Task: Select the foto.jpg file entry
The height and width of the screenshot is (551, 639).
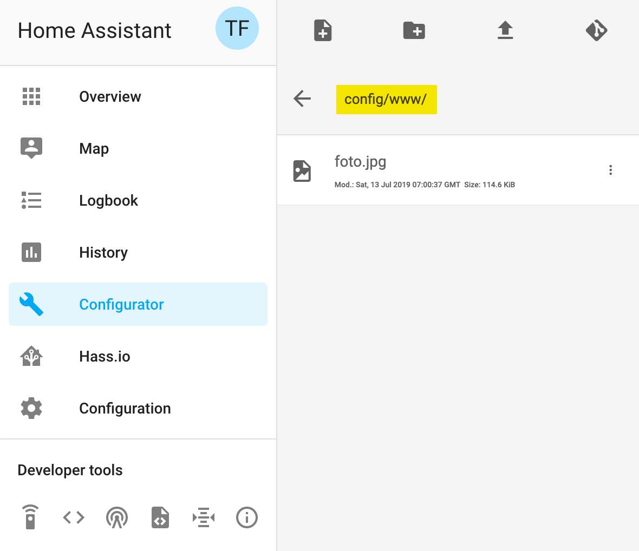Action: click(x=361, y=162)
